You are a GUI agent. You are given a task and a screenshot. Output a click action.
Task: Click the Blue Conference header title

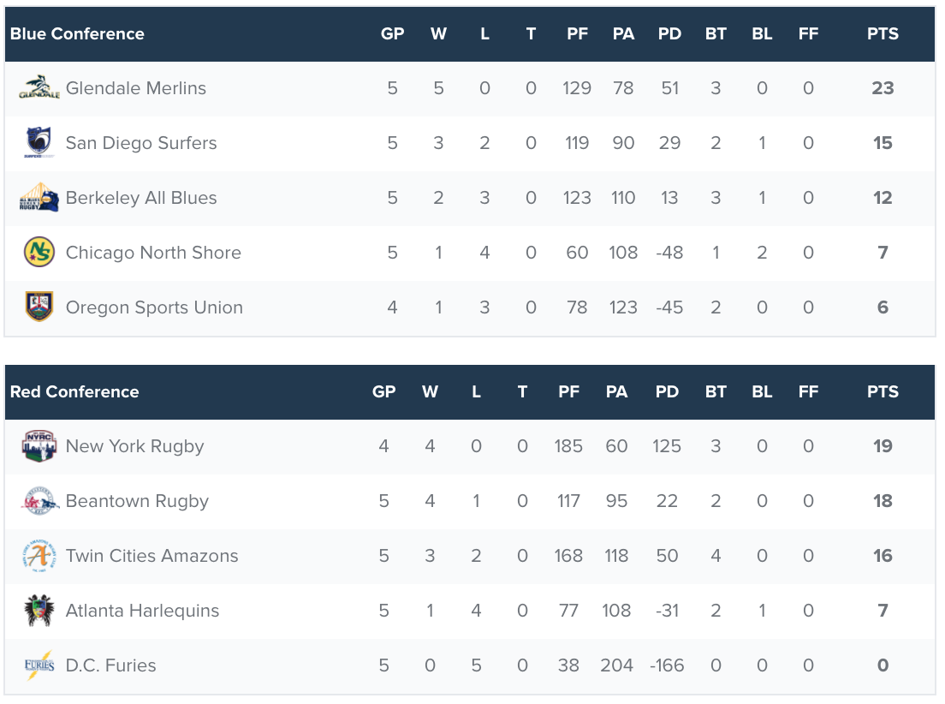[x=77, y=34]
